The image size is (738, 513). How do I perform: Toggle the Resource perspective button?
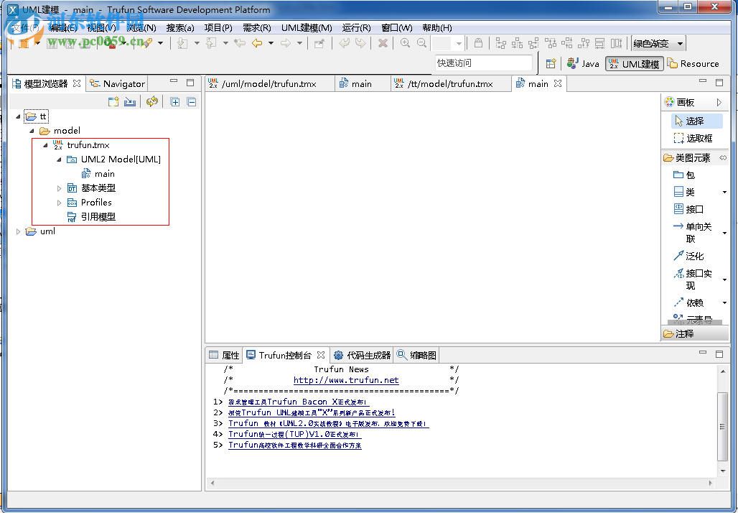point(693,64)
